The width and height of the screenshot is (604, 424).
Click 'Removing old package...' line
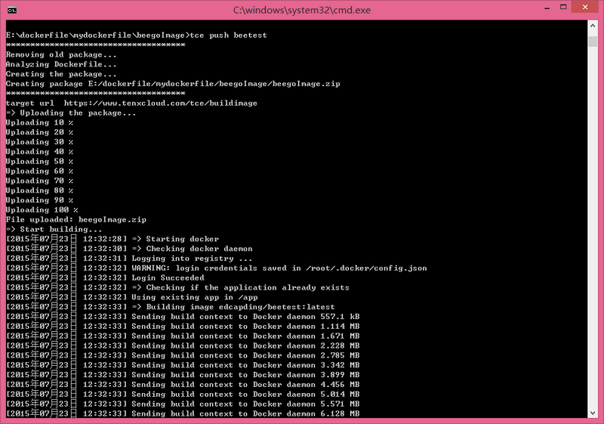click(61, 54)
